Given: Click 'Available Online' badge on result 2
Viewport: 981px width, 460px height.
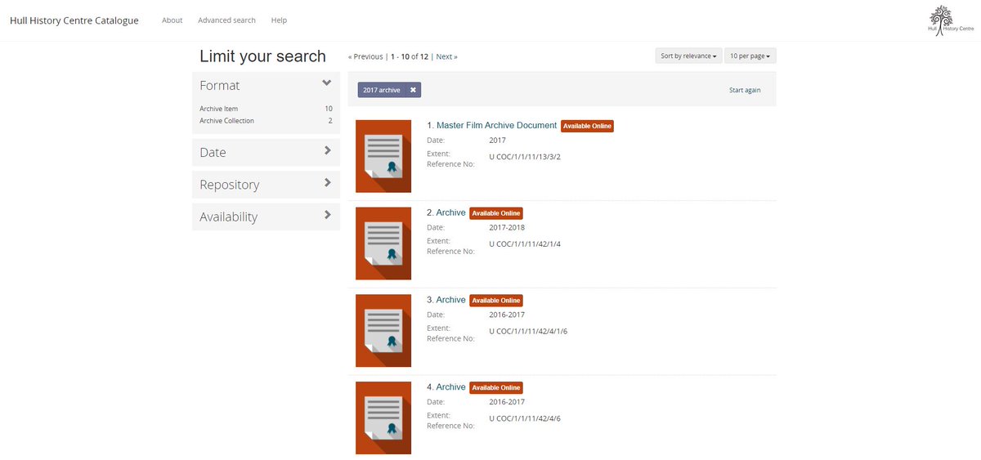Looking at the screenshot, I should pos(495,213).
